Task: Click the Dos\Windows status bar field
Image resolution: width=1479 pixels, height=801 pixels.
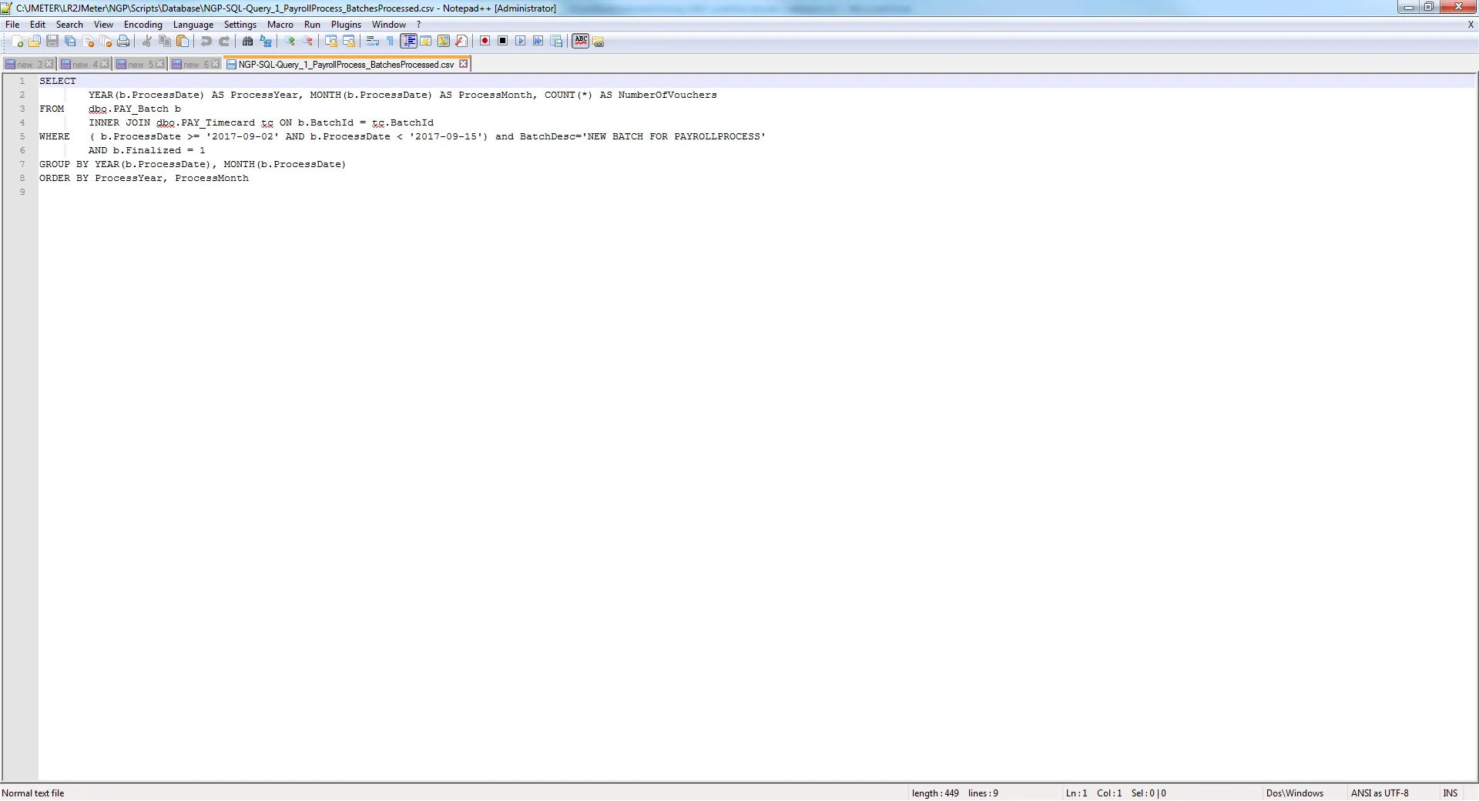Action: tap(1294, 793)
